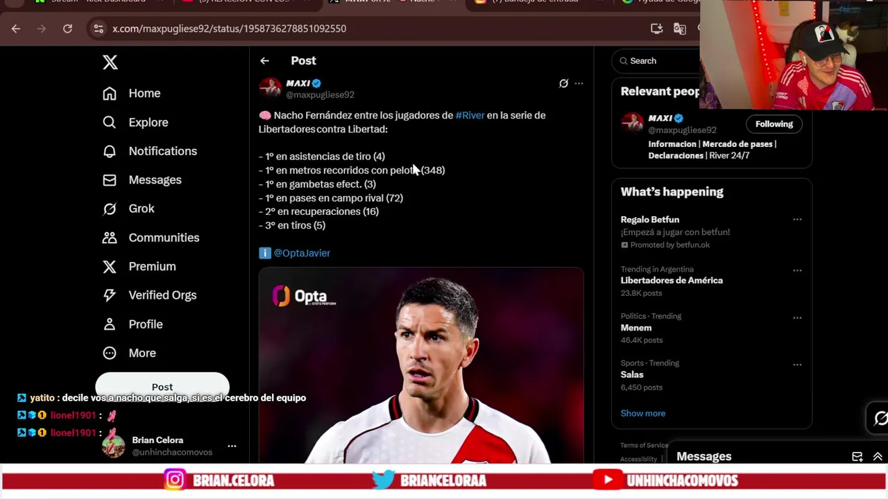Click the Profile person icon

click(110, 324)
